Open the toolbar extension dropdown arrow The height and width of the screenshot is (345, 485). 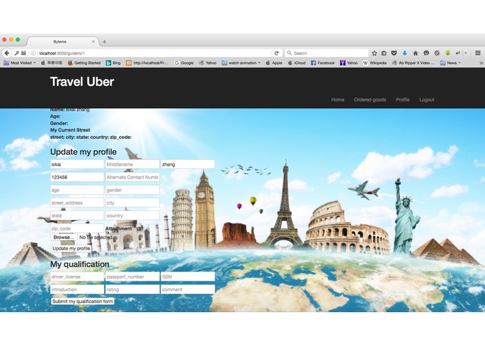point(465,53)
